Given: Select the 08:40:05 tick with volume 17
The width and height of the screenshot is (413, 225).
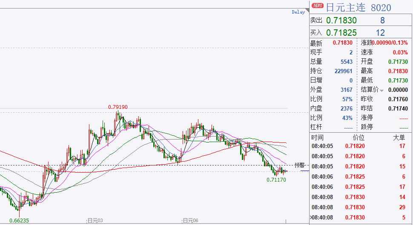Looking at the screenshot, I should [358, 146].
